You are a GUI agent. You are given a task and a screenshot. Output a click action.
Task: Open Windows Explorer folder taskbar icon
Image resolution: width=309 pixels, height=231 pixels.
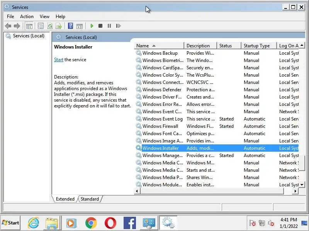(52, 223)
